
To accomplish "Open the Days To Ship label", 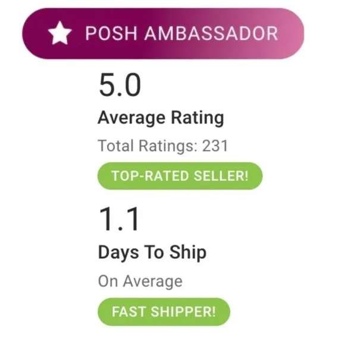I will click(152, 253).
